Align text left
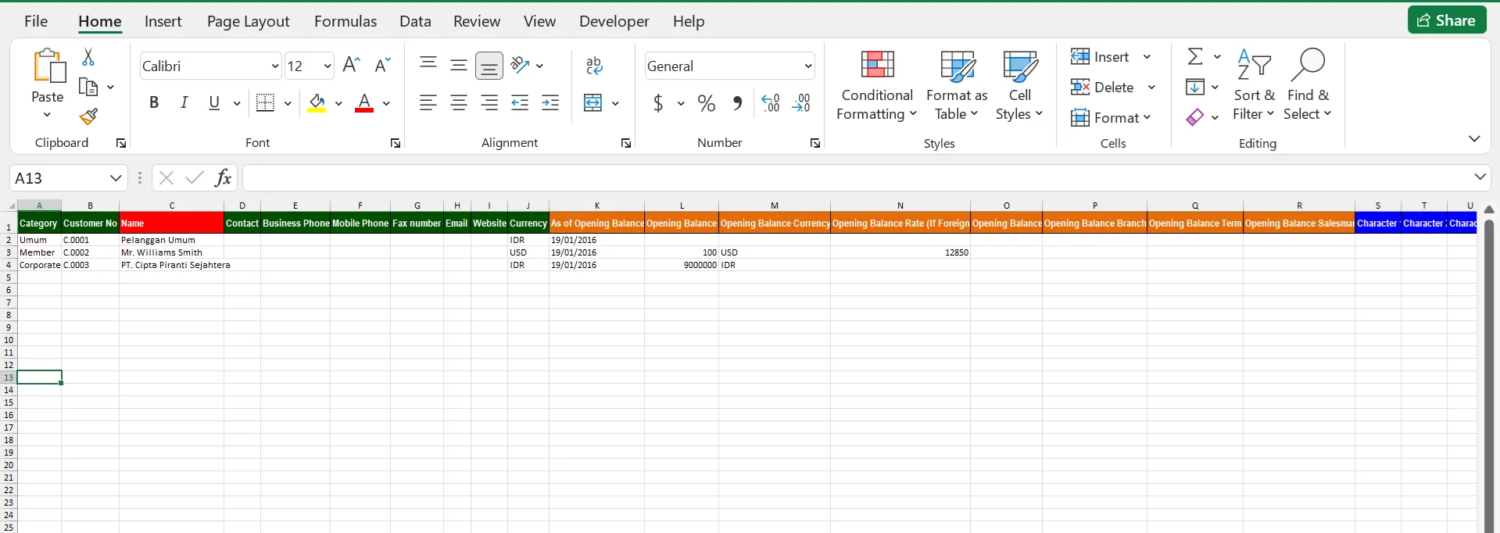The width and height of the screenshot is (1500, 533). (428, 102)
